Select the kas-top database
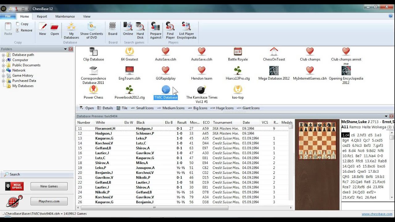 [238, 92]
